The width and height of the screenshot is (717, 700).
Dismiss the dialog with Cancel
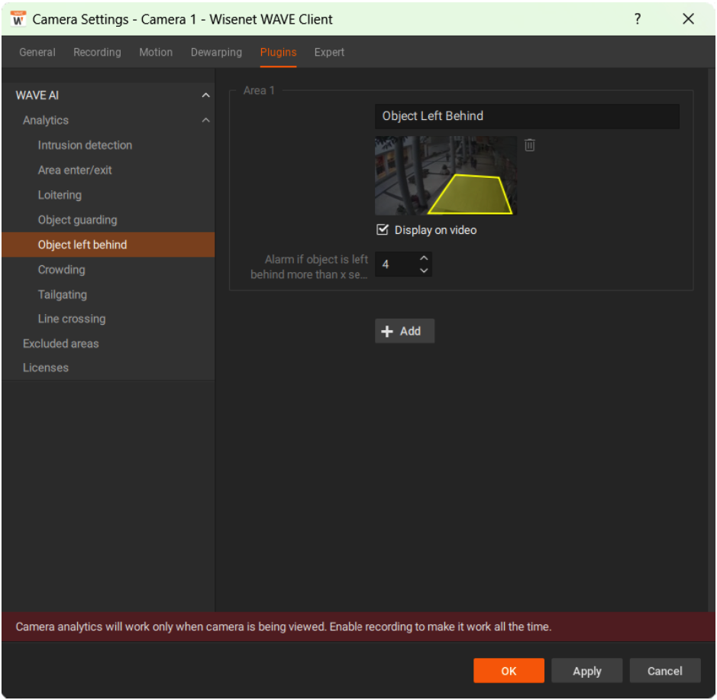click(665, 671)
